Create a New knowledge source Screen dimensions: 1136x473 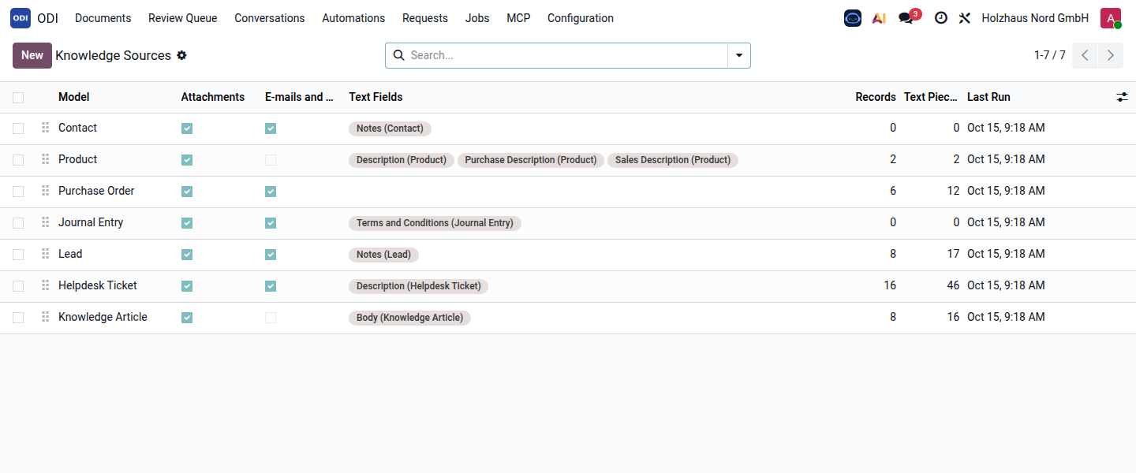click(32, 55)
